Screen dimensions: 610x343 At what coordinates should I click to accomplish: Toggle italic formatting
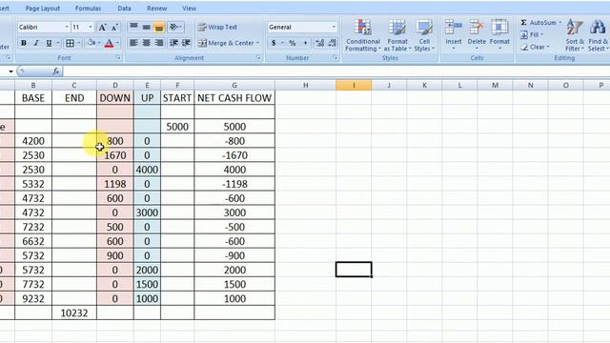pos(36,43)
